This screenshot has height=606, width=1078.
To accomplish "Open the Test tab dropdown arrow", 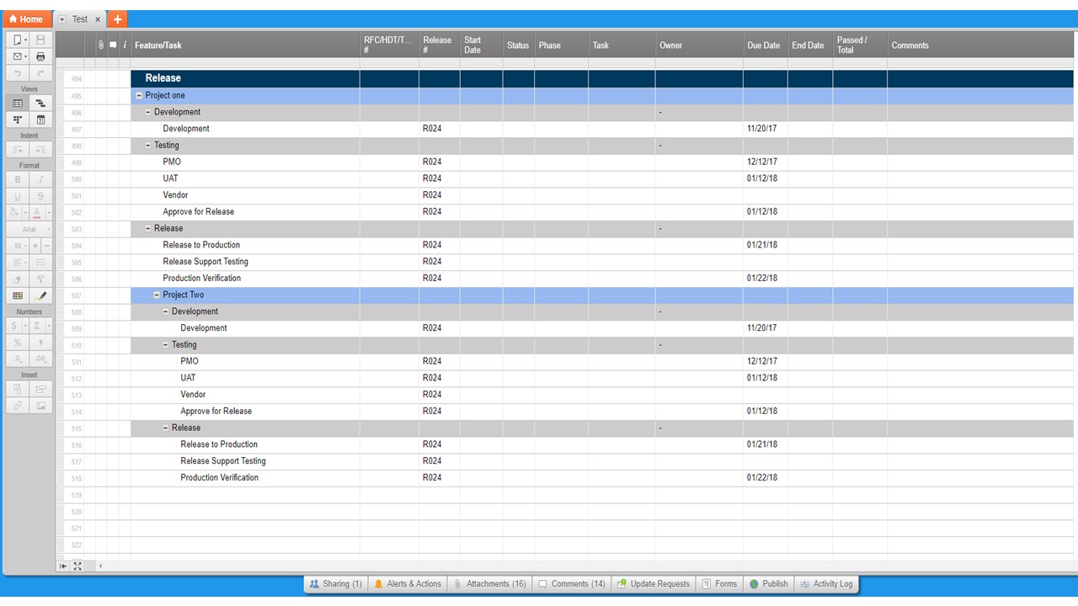I will pos(62,19).
